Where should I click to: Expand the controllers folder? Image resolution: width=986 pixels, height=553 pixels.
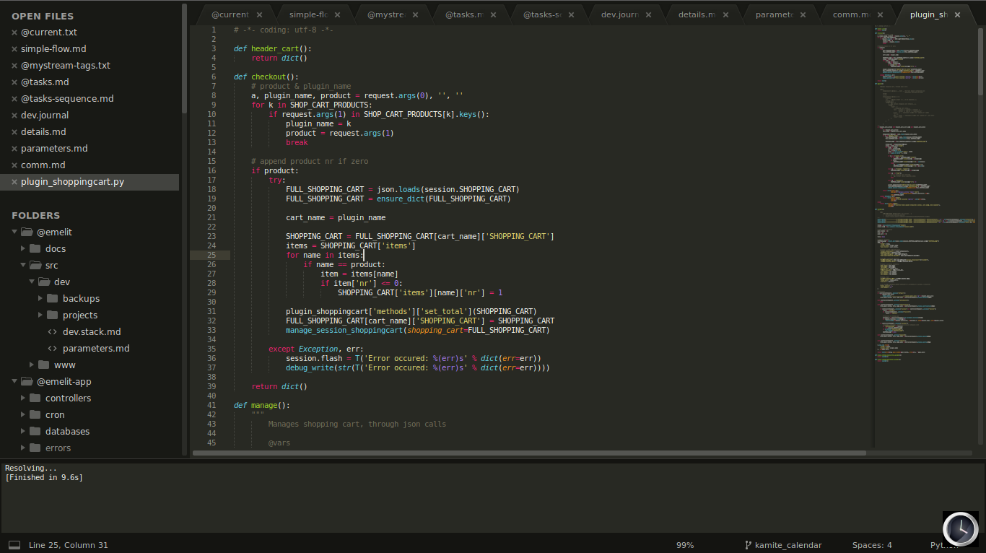coord(22,398)
